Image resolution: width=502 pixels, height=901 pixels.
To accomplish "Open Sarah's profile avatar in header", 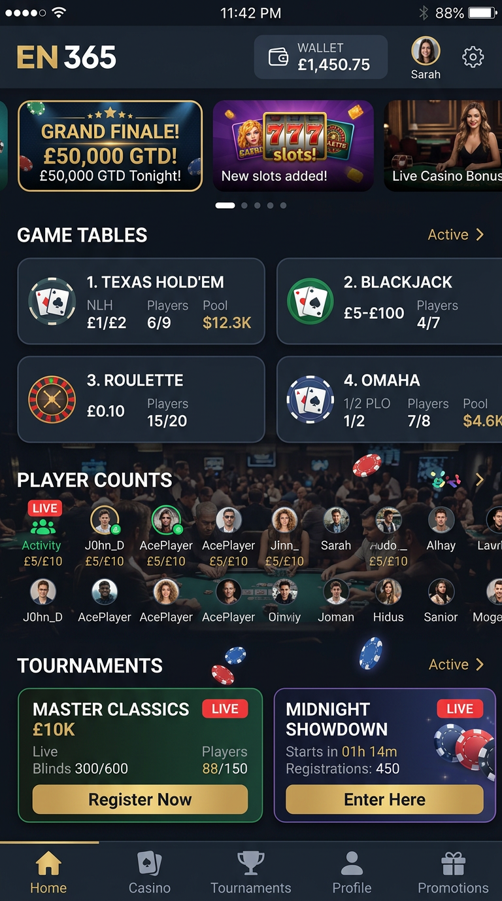I will tap(426, 50).
